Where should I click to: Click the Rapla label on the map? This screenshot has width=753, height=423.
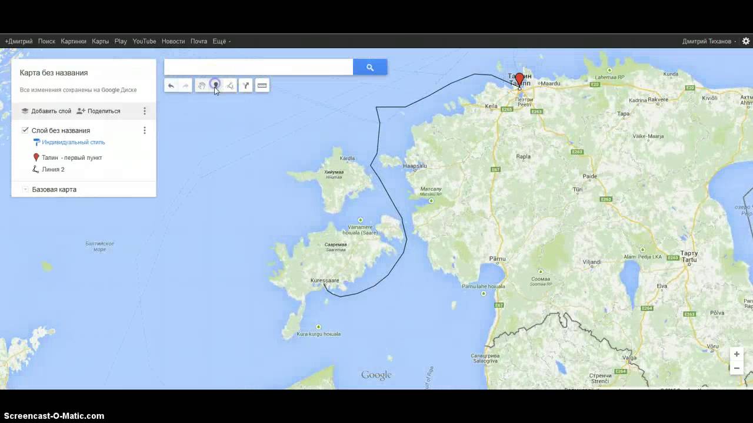pos(523,157)
